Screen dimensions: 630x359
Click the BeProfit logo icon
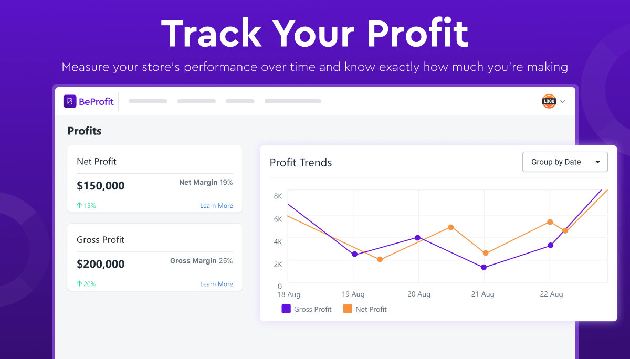[71, 101]
